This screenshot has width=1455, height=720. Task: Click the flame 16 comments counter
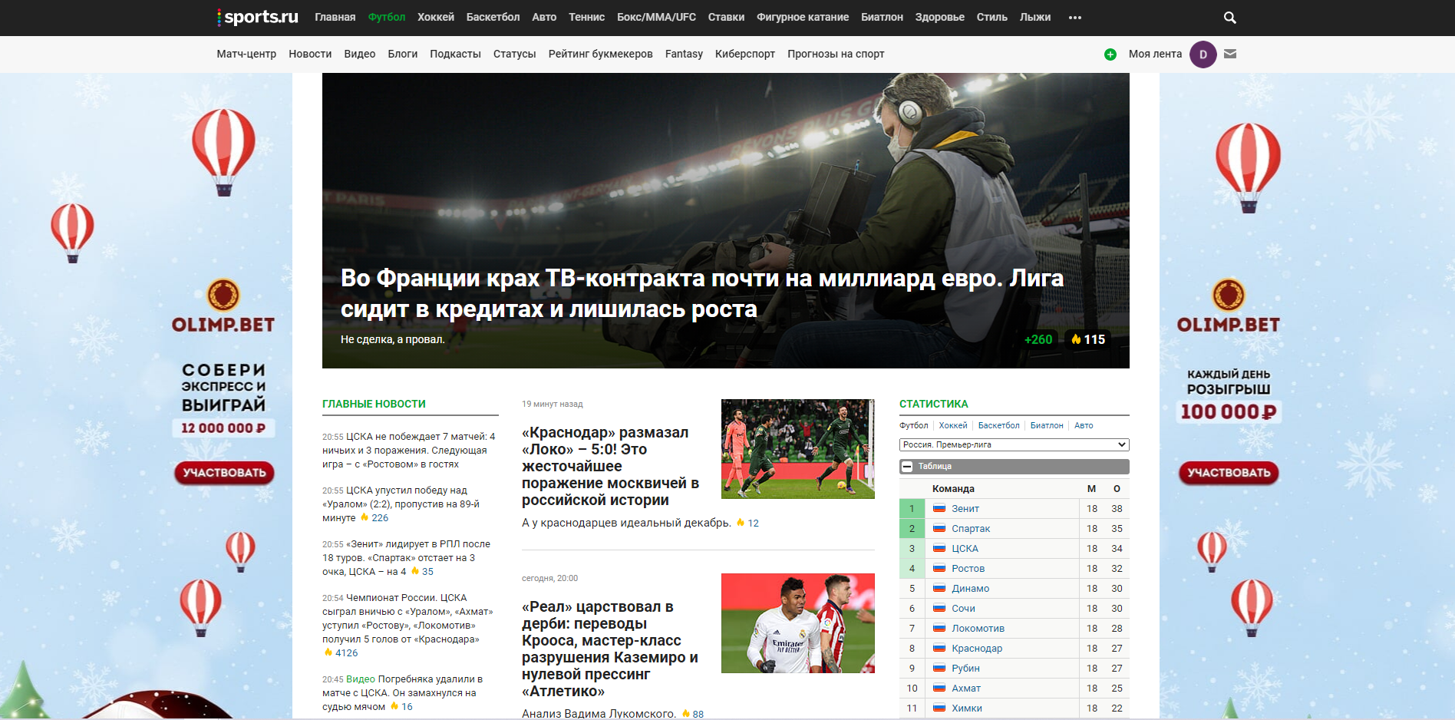click(401, 707)
